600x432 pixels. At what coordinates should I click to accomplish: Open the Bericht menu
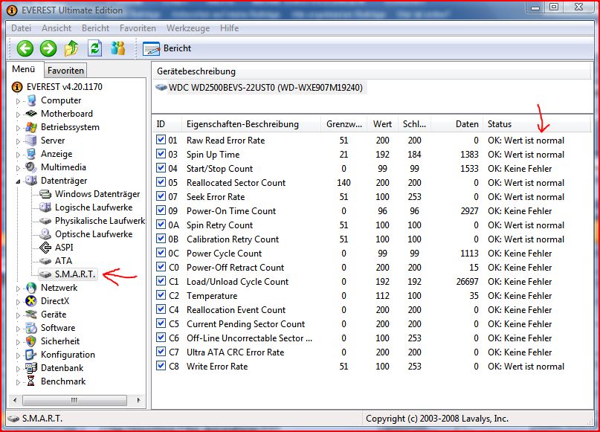click(x=96, y=28)
